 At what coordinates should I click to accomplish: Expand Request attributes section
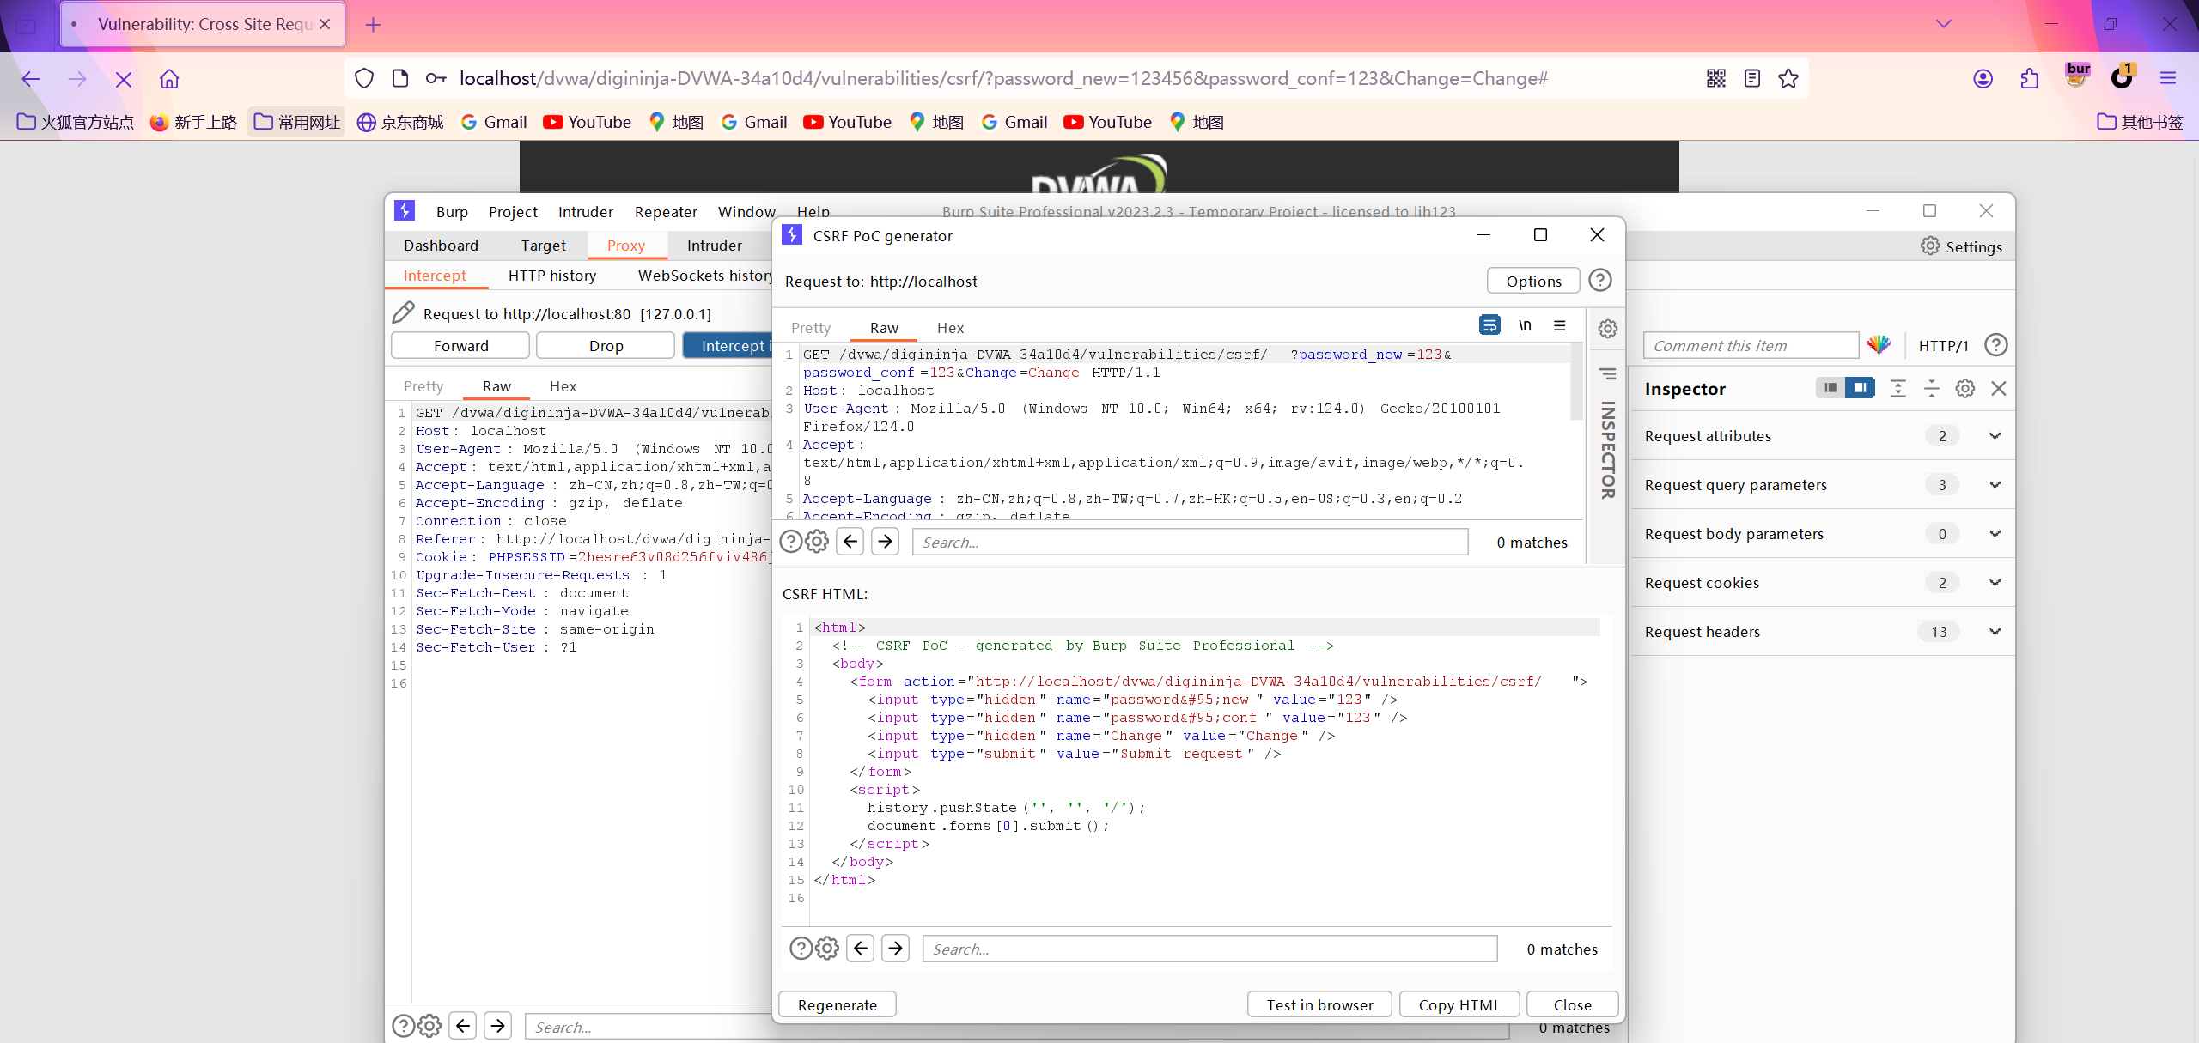[x=1995, y=436]
